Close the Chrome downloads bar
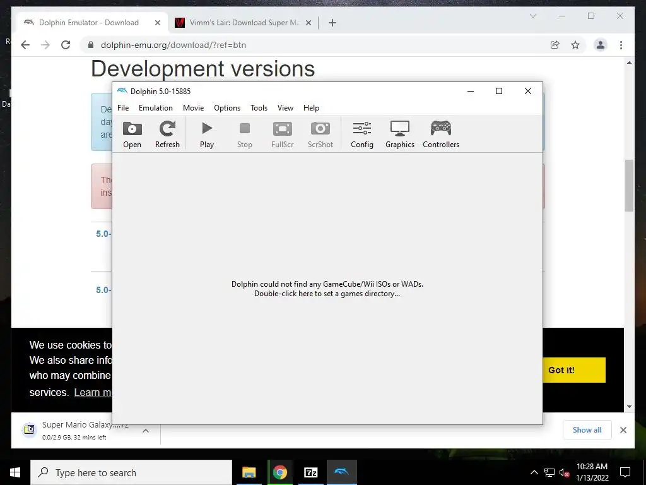646x485 pixels. 623,430
